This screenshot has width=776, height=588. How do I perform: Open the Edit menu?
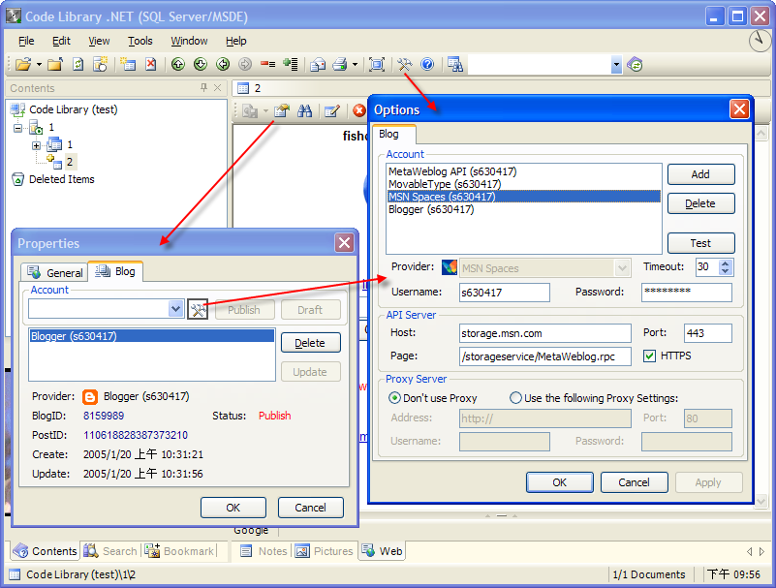pyautogui.click(x=61, y=41)
